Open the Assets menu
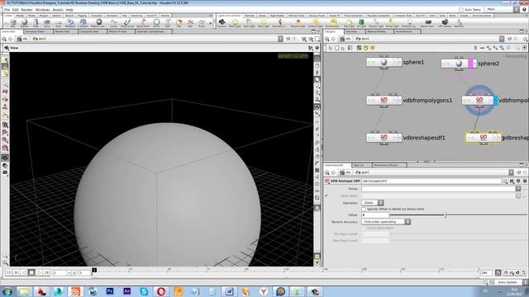529x297 pixels. coord(58,10)
